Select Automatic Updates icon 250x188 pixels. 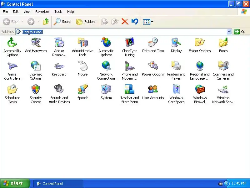pos(106,43)
